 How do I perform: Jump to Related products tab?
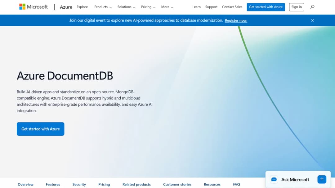[136, 184]
